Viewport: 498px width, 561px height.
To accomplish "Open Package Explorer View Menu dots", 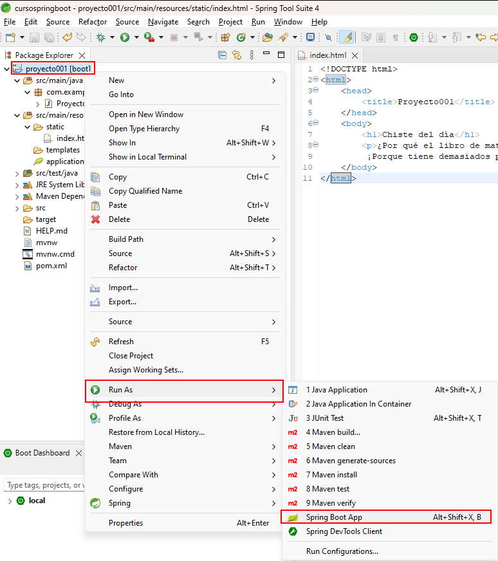I will click(x=252, y=55).
